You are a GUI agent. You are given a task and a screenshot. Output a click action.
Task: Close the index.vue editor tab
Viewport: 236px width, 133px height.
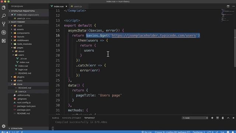tap(66, 6)
